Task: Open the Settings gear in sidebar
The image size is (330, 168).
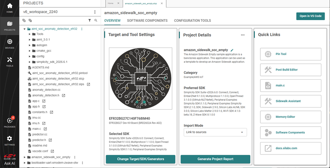Action: click(9, 140)
